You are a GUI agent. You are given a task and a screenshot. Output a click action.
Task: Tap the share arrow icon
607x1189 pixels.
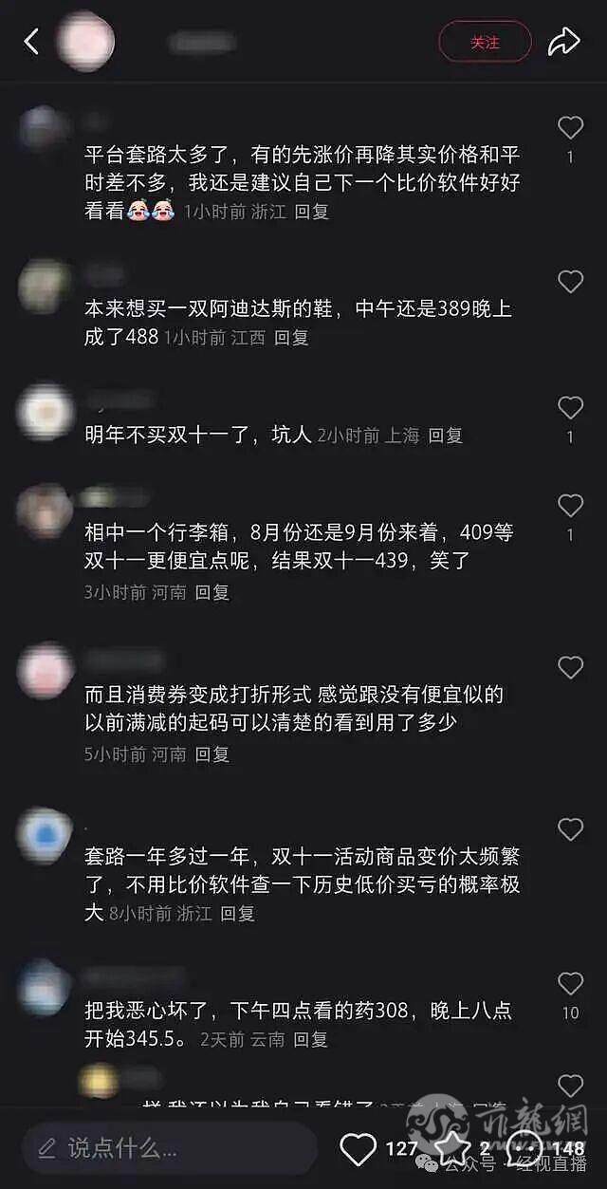(564, 42)
